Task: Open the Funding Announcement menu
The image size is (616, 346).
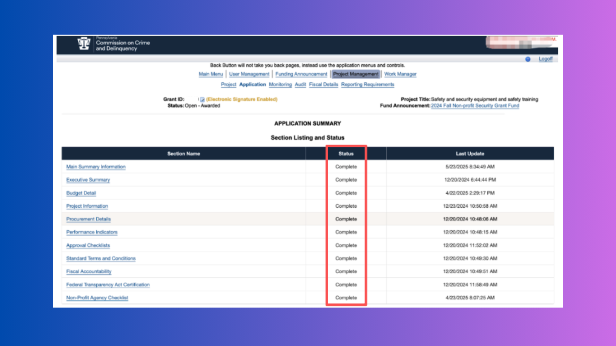Action: click(x=301, y=74)
